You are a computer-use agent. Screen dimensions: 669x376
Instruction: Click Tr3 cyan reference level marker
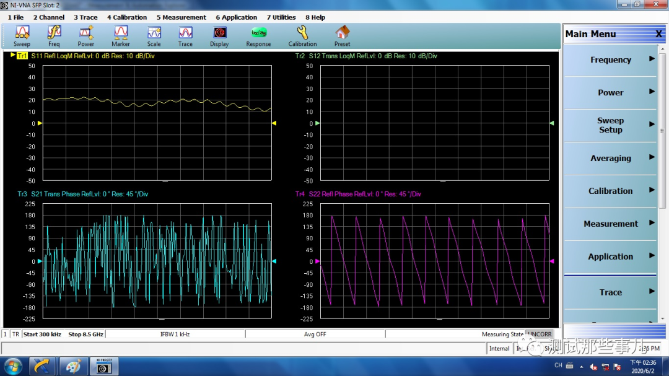(40, 261)
